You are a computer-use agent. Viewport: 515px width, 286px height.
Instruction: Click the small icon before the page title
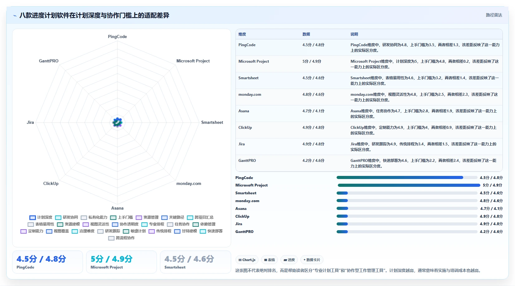click(x=15, y=16)
